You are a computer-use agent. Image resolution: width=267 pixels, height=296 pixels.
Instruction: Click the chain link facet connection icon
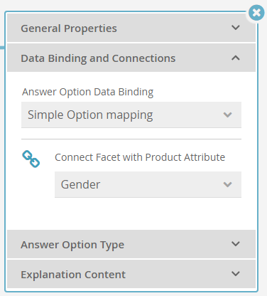coord(31,159)
